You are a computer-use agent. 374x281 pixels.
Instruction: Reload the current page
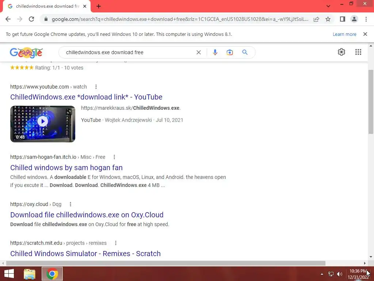31,19
